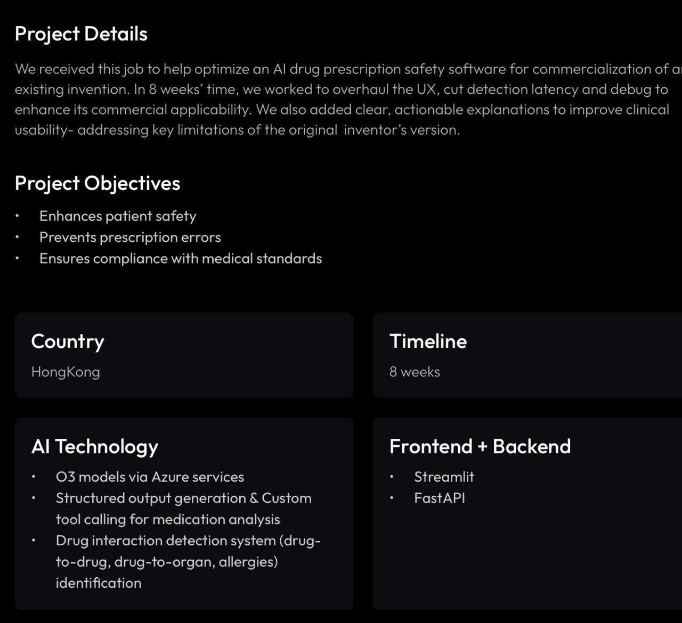Click the AI Technology card heading
682x623 pixels.
pyautogui.click(x=95, y=447)
